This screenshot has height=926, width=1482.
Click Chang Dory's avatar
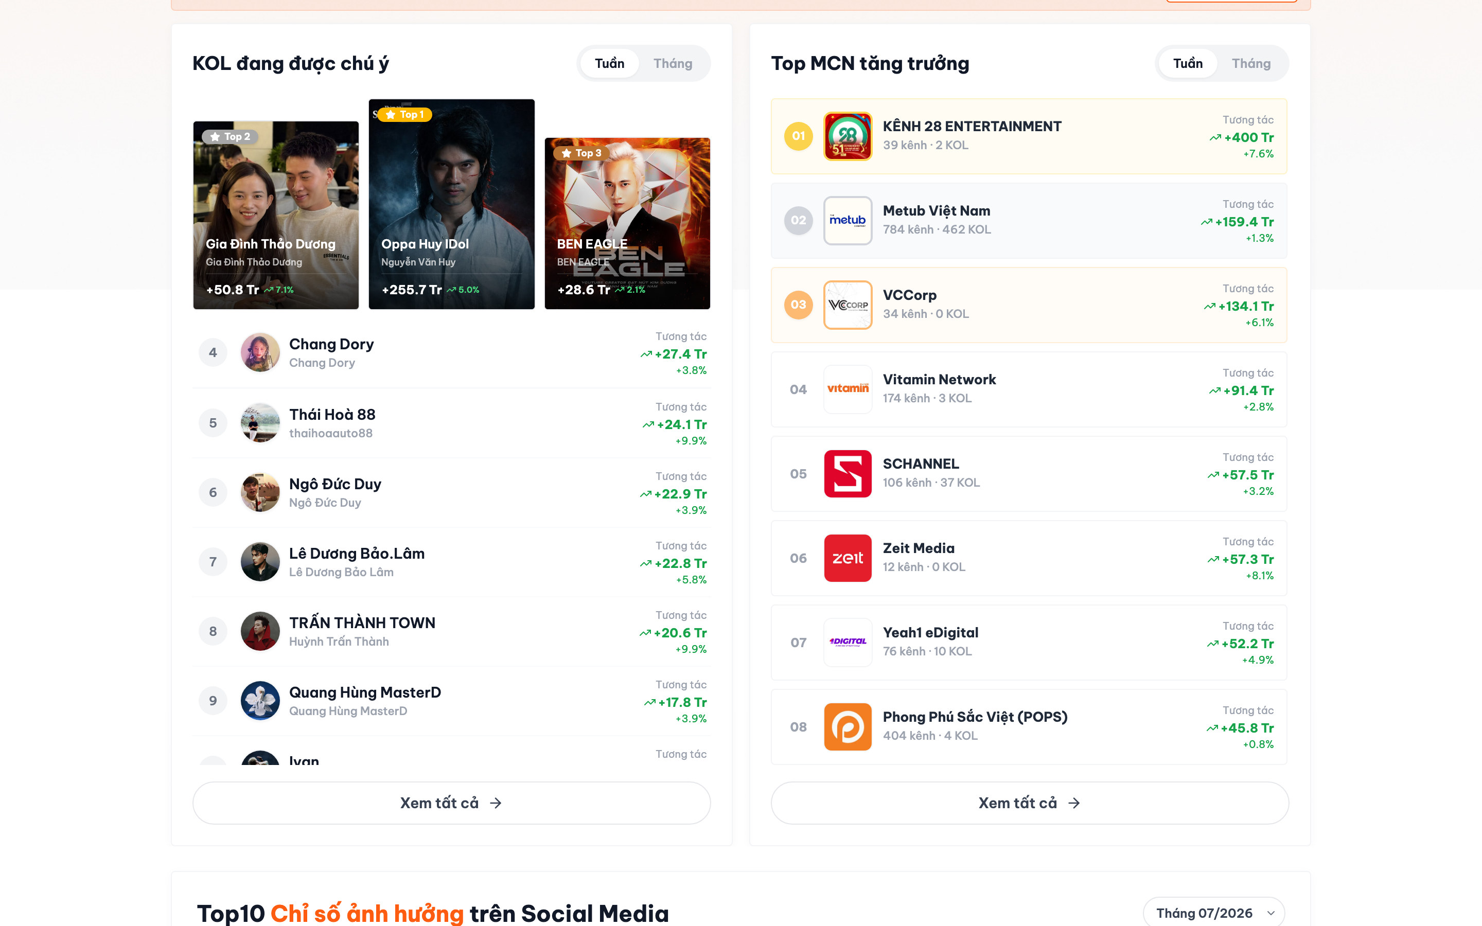260,352
